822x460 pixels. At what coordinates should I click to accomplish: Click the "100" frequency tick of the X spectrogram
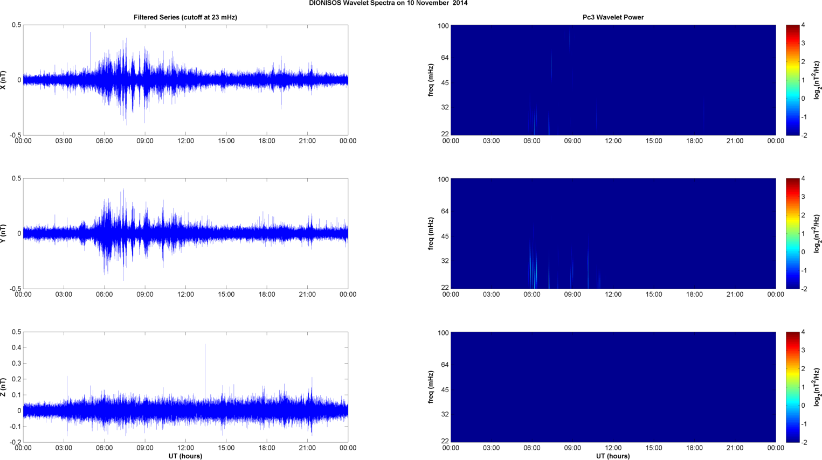point(443,26)
